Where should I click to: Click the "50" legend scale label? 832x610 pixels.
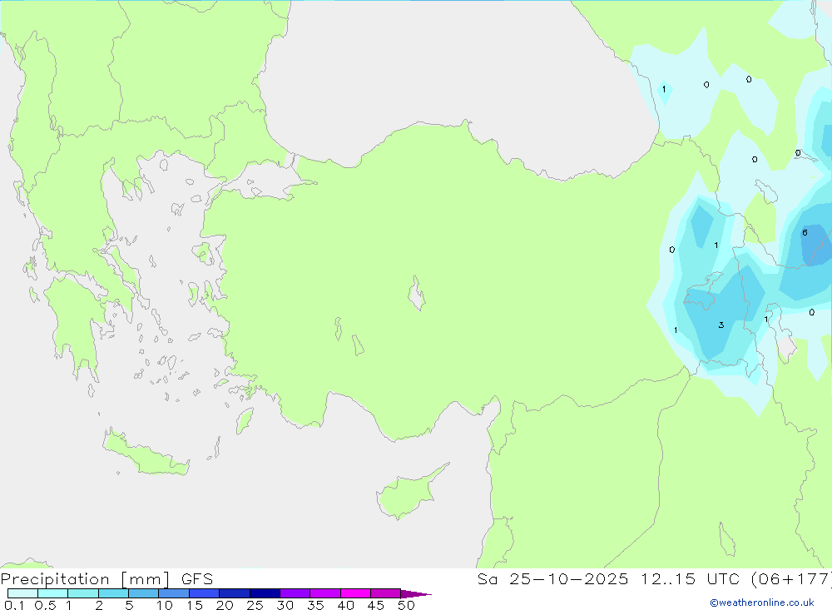[x=407, y=605]
